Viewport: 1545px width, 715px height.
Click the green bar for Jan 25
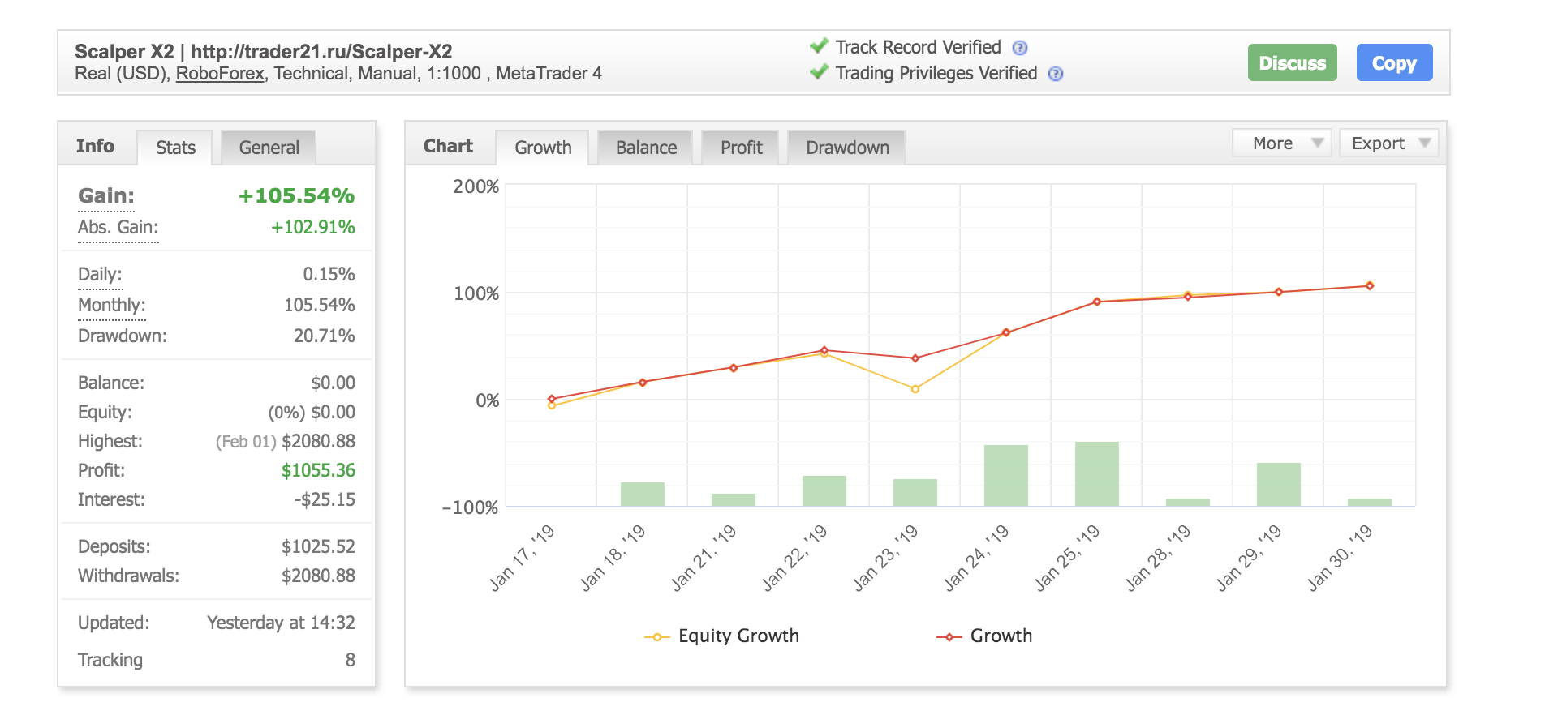coord(1097,474)
